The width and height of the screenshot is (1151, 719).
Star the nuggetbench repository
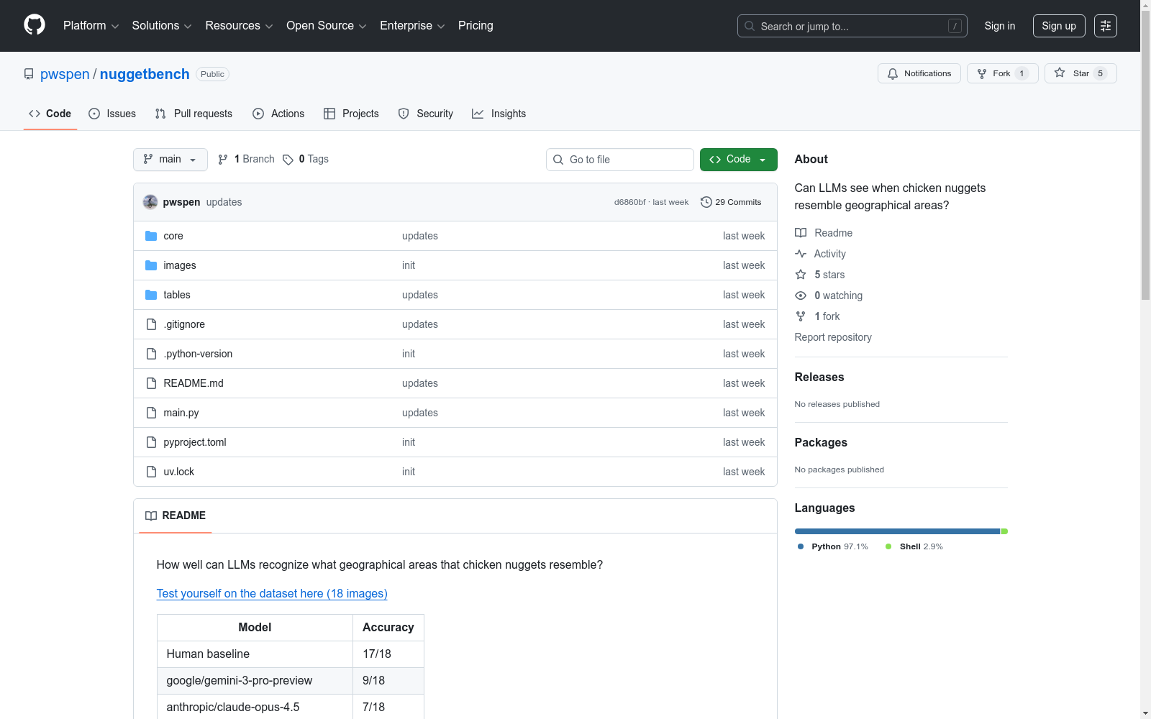(1081, 73)
